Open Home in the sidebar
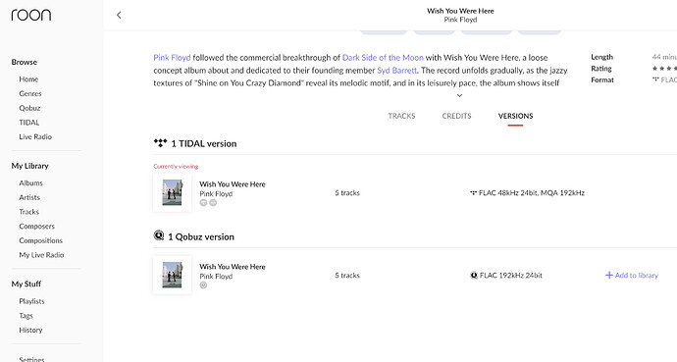Image resolution: width=677 pixels, height=362 pixels. (28, 78)
